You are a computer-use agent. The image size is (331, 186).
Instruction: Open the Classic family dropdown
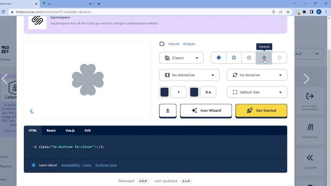coord(182,58)
